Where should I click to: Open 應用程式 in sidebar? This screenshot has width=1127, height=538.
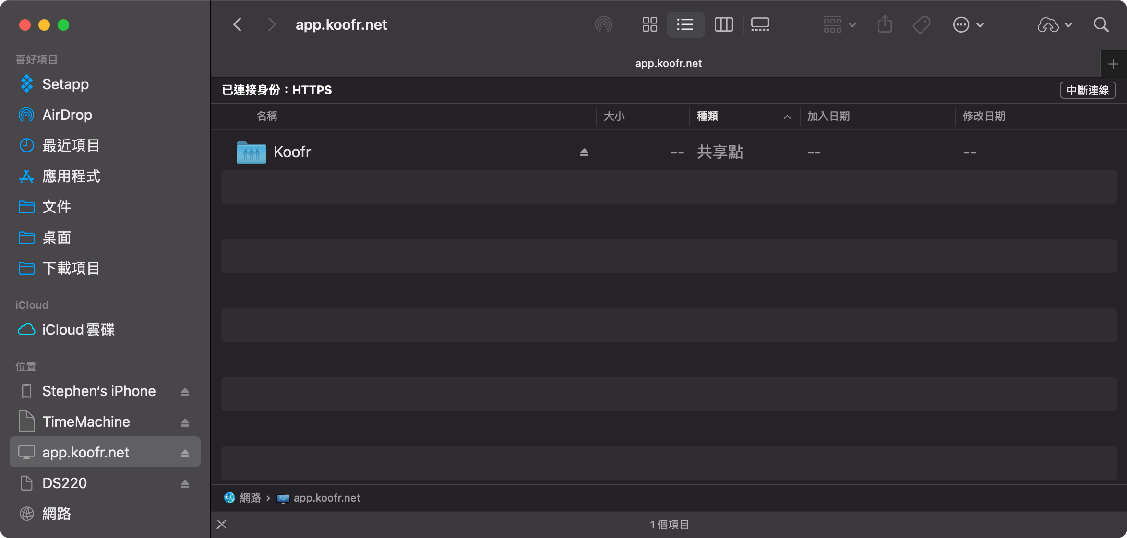[105, 176]
